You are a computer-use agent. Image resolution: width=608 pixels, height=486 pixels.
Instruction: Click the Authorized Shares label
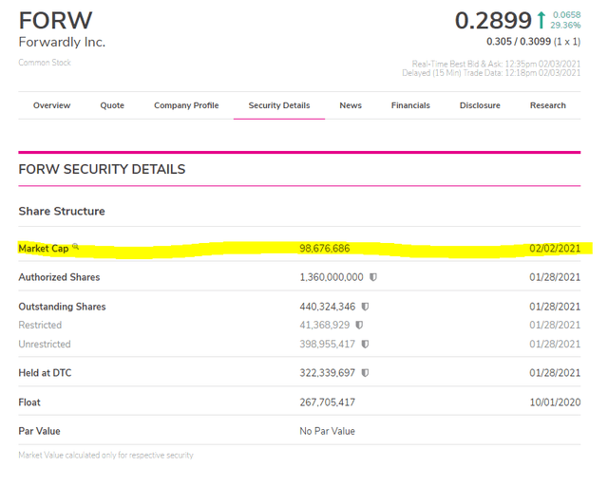(59, 277)
